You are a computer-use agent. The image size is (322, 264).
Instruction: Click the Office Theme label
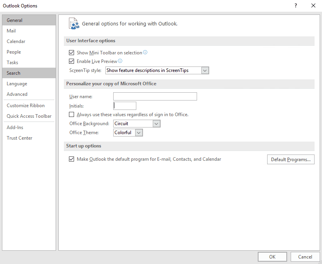coord(84,133)
